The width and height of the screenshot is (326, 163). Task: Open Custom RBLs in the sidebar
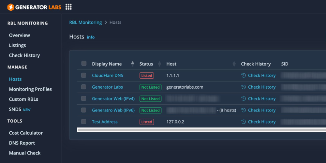23,99
